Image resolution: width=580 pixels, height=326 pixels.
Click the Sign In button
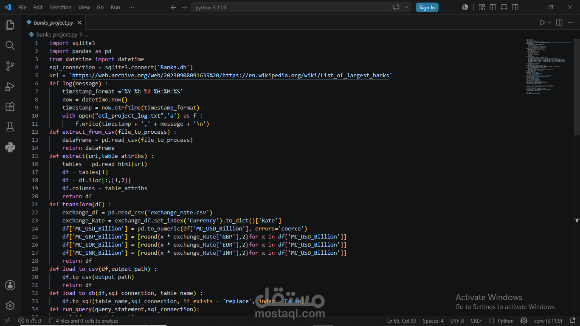point(427,7)
